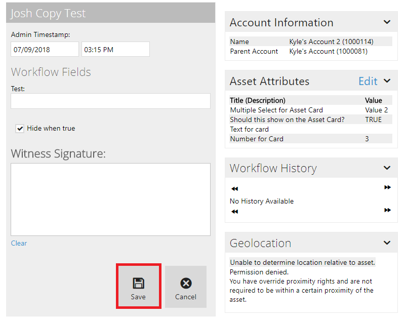Click the Cancel X button
This screenshot has width=407, height=320.
coord(186,287)
